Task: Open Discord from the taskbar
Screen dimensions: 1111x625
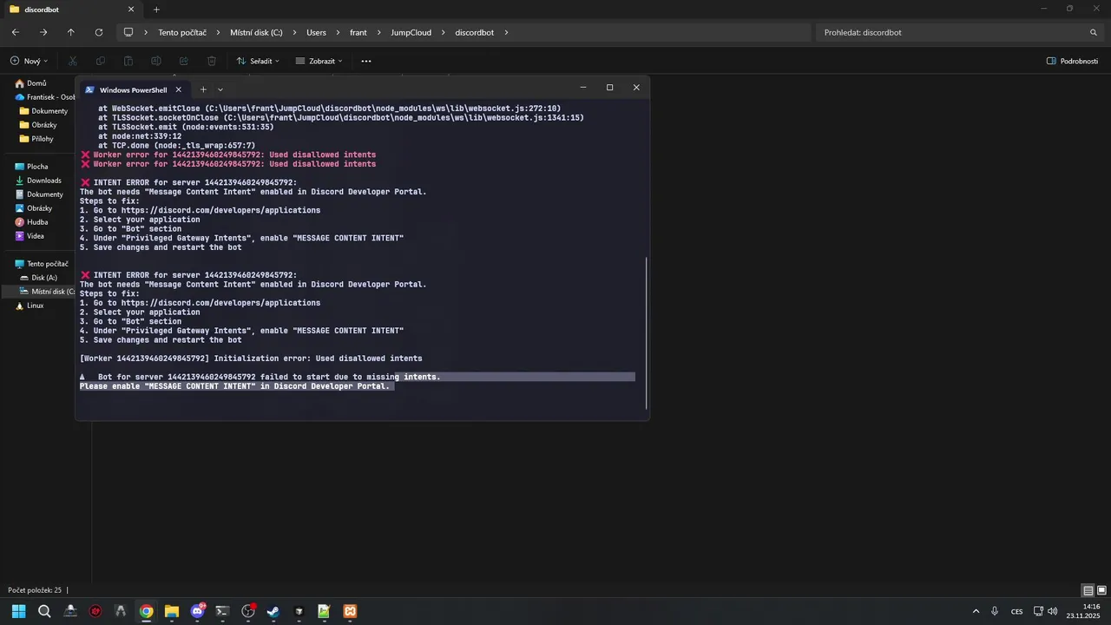Action: coord(197,611)
